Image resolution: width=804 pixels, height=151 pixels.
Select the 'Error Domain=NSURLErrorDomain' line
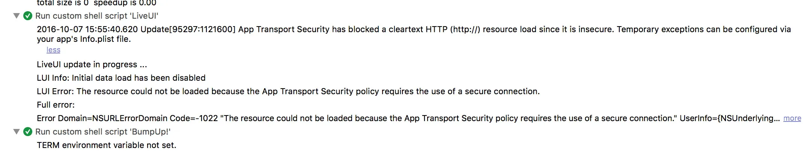tap(408, 118)
